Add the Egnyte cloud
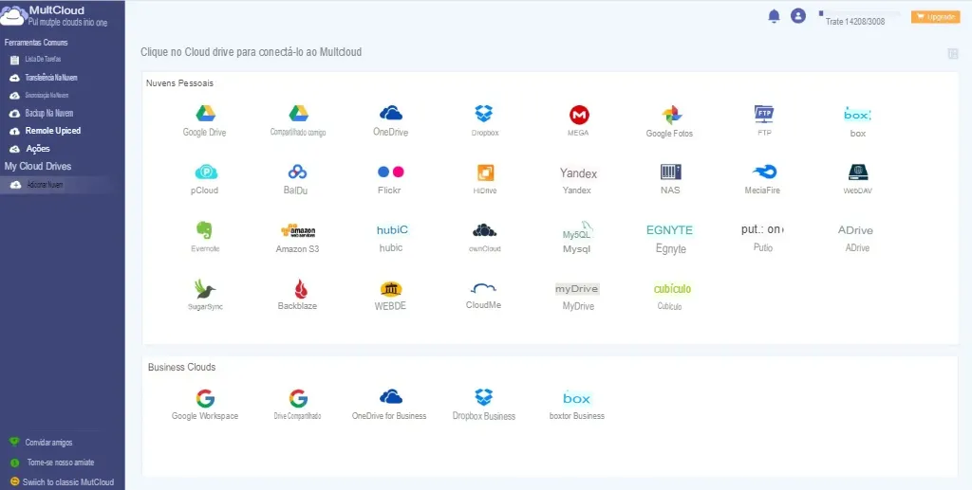The width and height of the screenshot is (972, 490). click(669, 230)
